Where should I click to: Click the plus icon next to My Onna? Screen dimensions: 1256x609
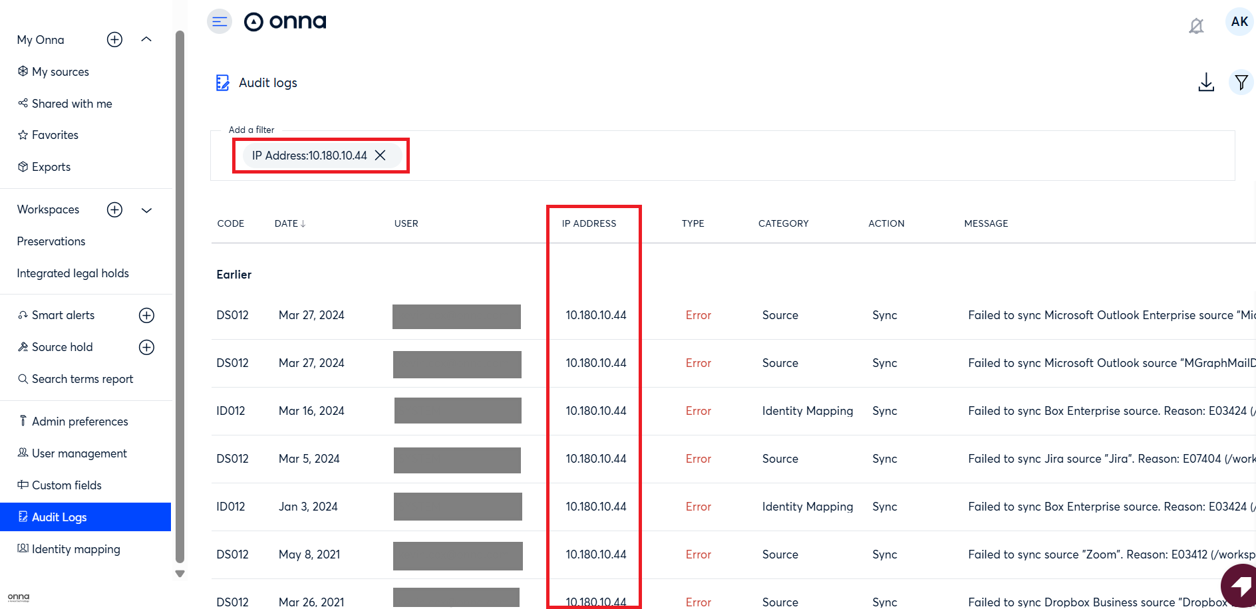click(114, 40)
